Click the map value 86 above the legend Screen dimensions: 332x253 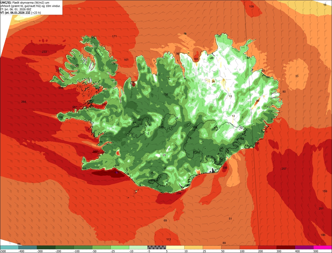pos(19,244)
